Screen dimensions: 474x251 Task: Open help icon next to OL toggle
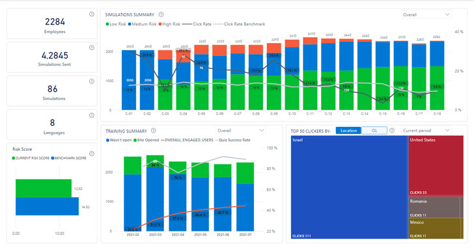pyautogui.click(x=392, y=131)
